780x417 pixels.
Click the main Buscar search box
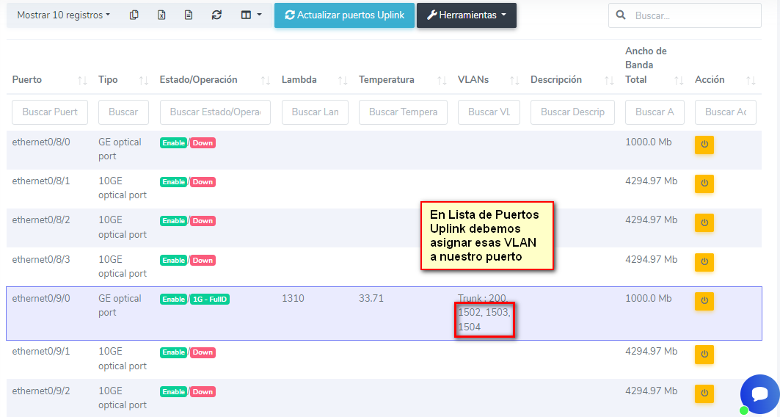tap(693, 15)
